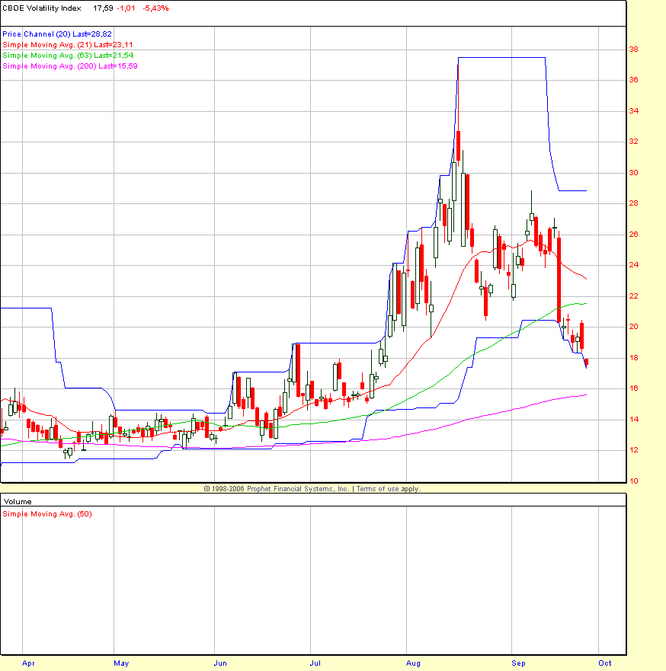Click the Price Channel (20) legend label
The height and width of the screenshot is (671, 666).
click(57, 34)
